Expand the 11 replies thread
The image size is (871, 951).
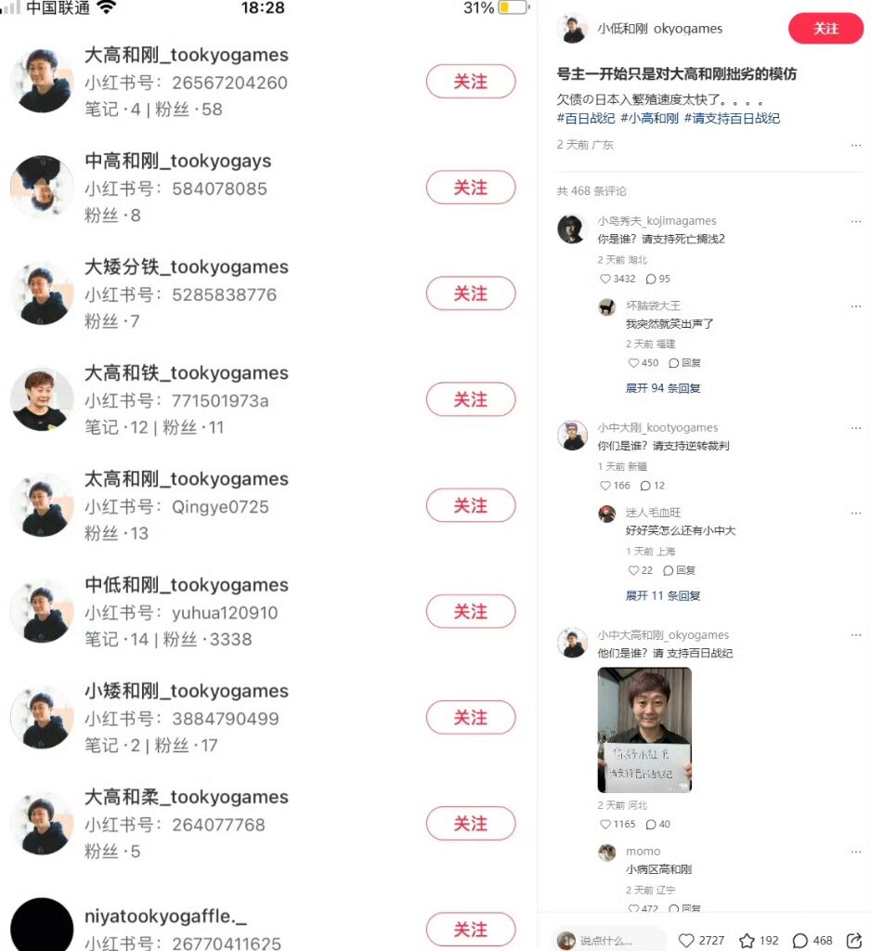pos(663,595)
